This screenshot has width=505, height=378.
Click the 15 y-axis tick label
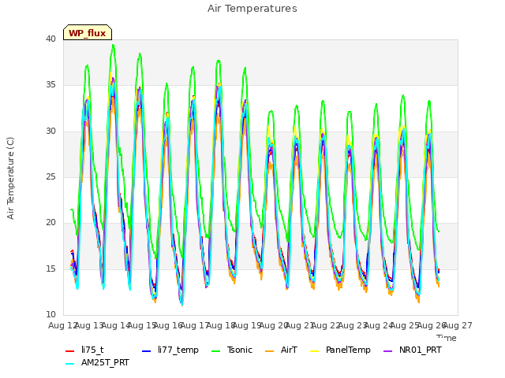point(50,269)
